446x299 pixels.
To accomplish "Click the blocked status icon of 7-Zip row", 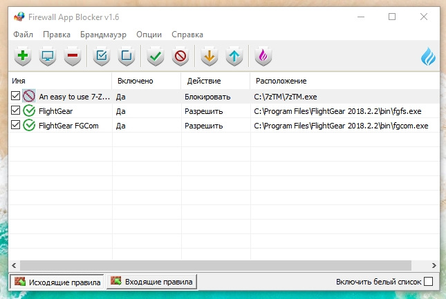I will pos(29,96).
